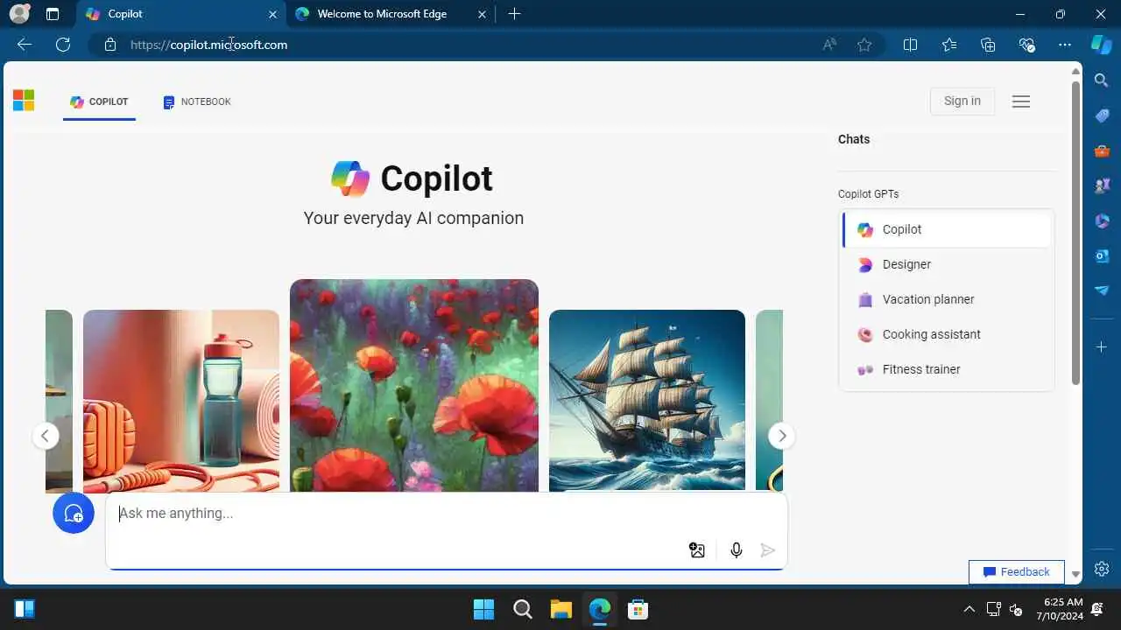Add an image to the prompt
This screenshot has width=1121, height=630.
click(697, 550)
